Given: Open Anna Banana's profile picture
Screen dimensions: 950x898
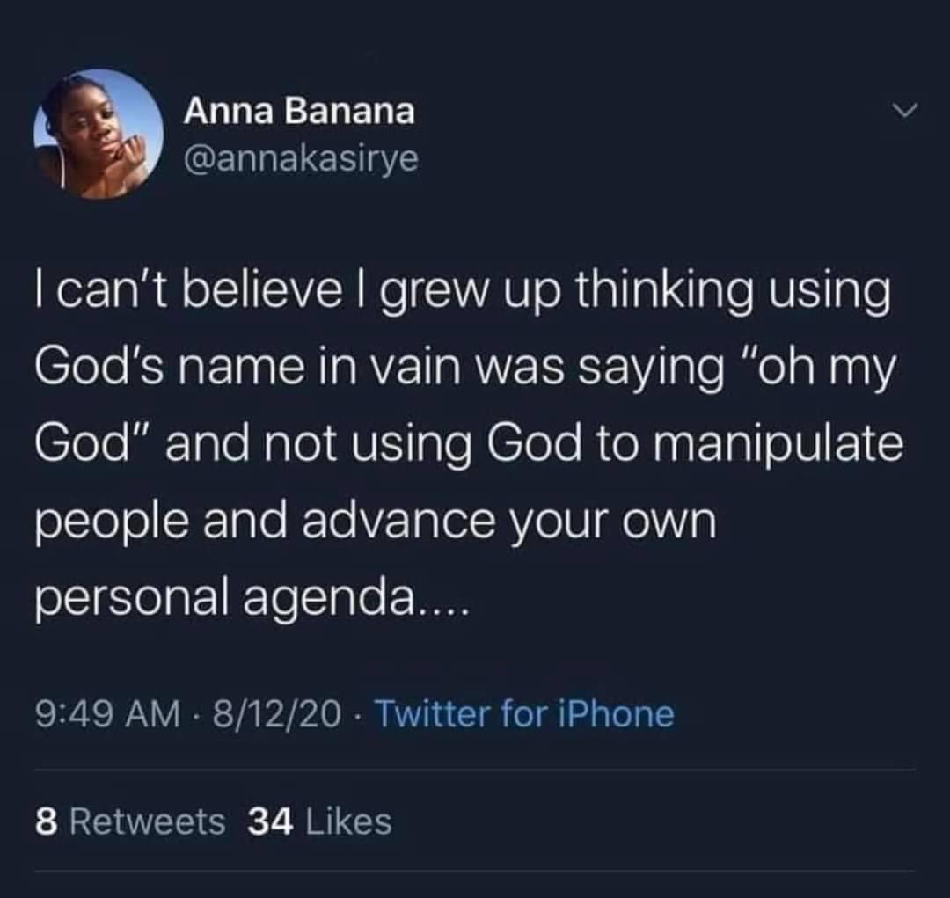Looking at the screenshot, I should (x=99, y=134).
